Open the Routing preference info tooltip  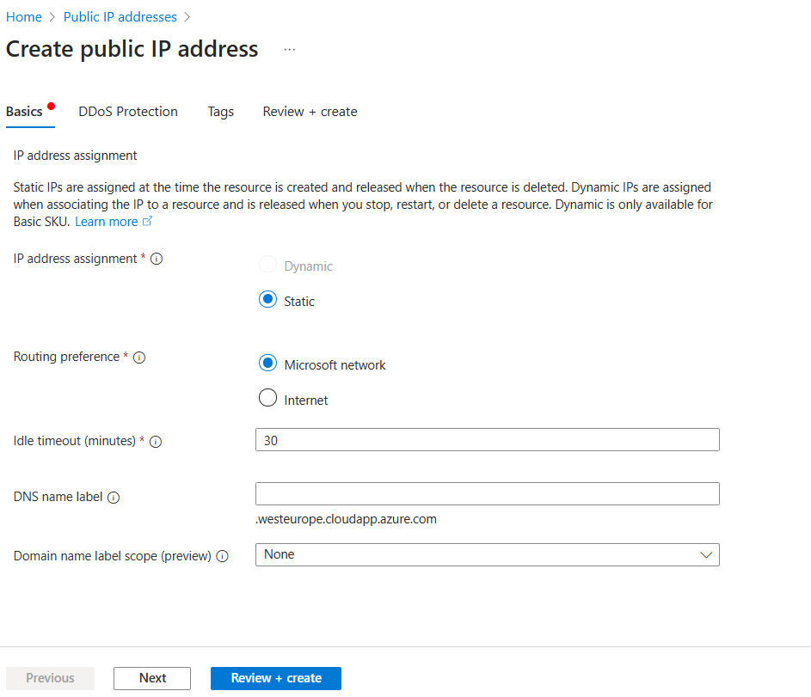click(x=139, y=357)
